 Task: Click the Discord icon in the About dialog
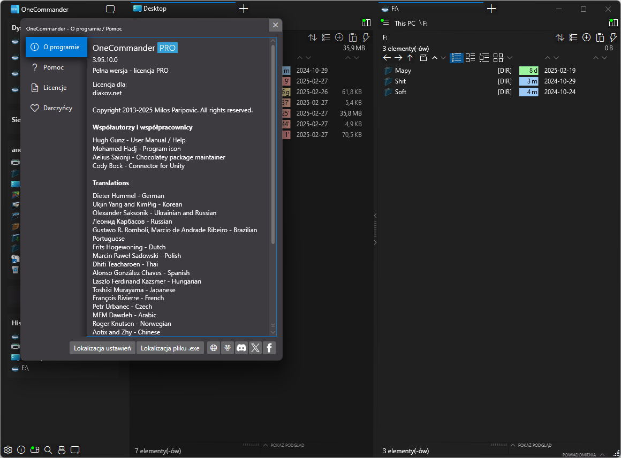[241, 348]
